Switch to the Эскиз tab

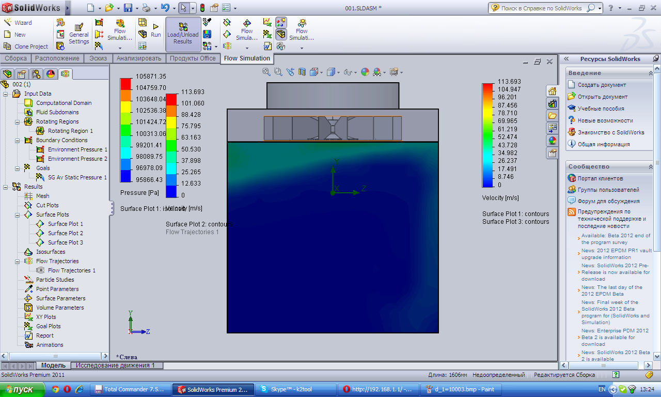point(98,58)
